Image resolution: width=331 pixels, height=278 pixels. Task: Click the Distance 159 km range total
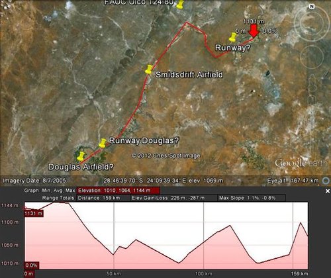tap(103, 198)
